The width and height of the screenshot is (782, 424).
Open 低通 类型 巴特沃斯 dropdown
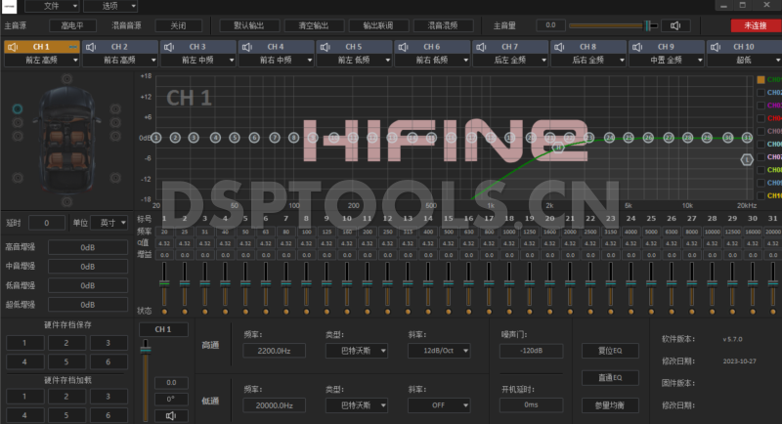pos(357,405)
